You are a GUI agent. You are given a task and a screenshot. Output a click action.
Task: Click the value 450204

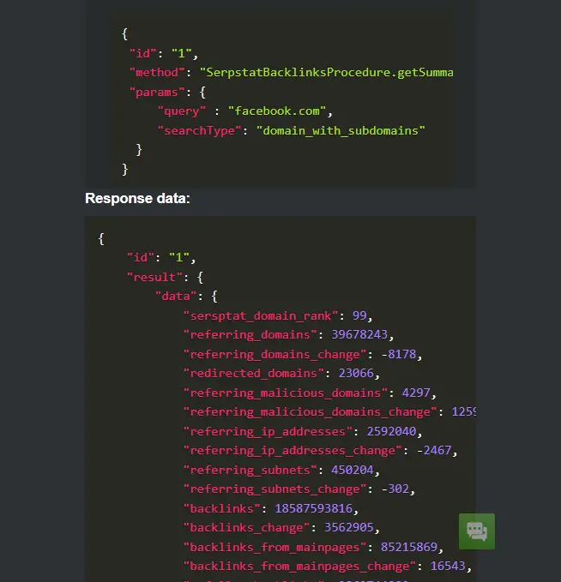tap(353, 470)
